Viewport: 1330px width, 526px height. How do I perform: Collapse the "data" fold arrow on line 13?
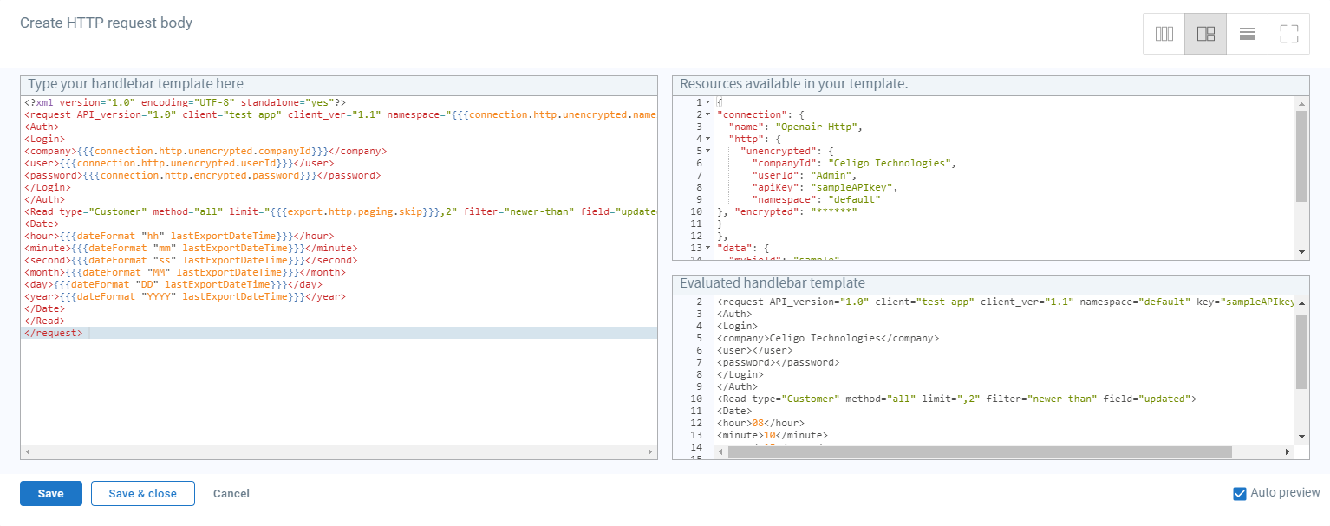point(707,248)
